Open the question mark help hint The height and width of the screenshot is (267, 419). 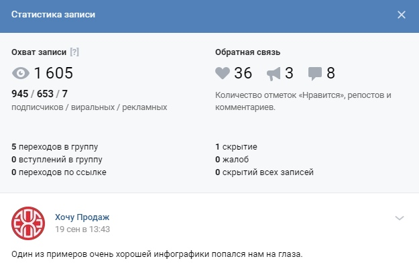coord(74,52)
